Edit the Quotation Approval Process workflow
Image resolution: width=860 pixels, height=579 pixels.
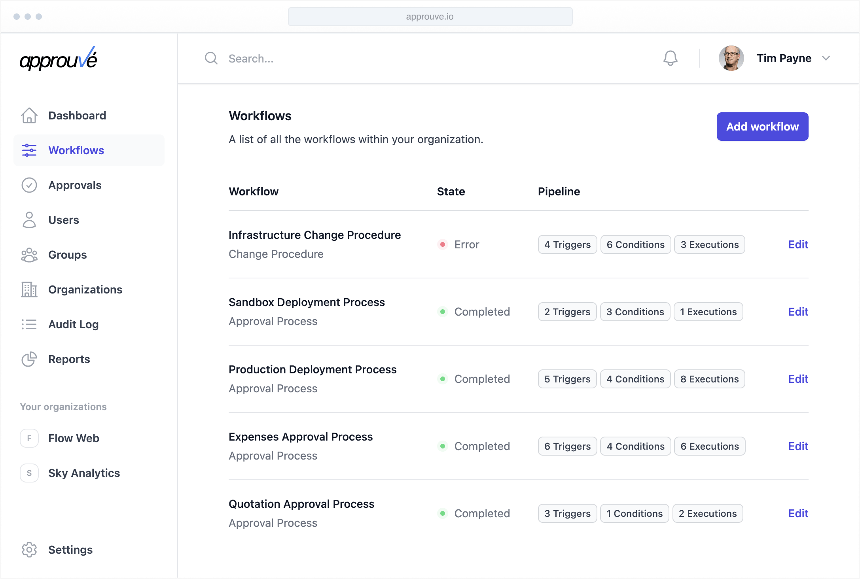798,513
